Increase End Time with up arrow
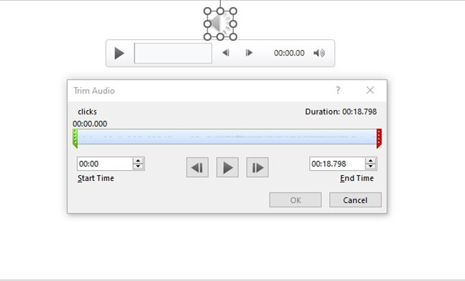 (371, 161)
